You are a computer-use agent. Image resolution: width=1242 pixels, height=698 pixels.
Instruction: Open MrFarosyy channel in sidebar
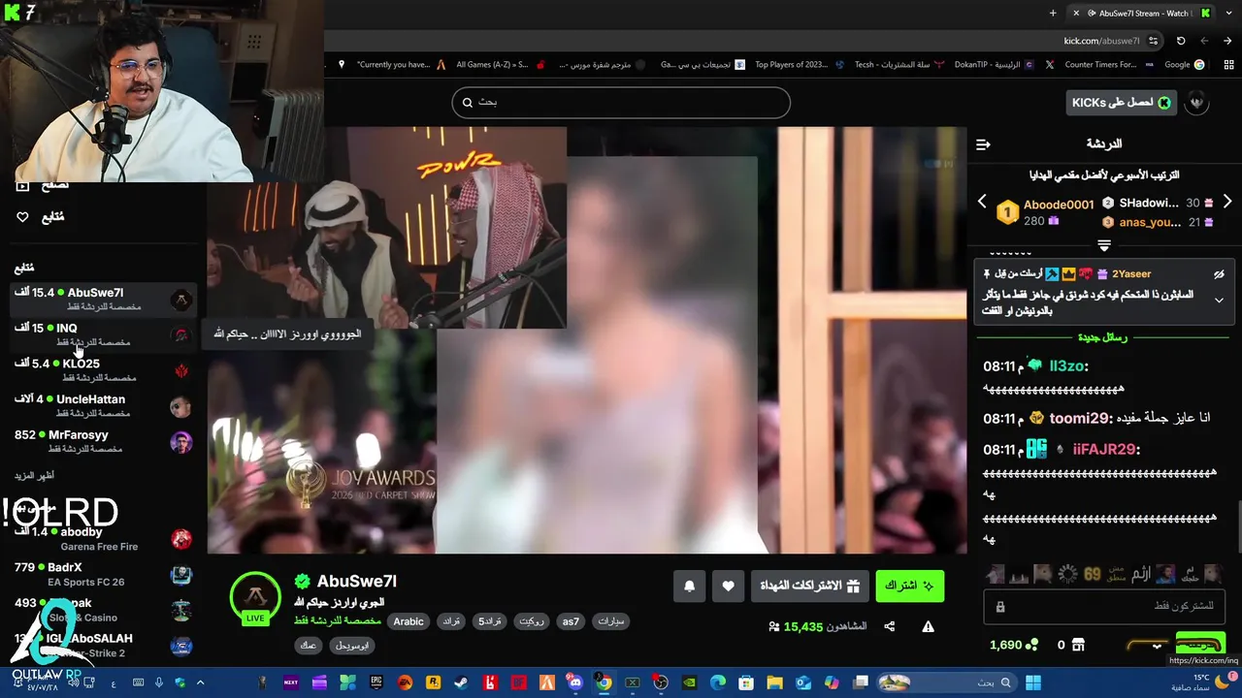point(104,441)
